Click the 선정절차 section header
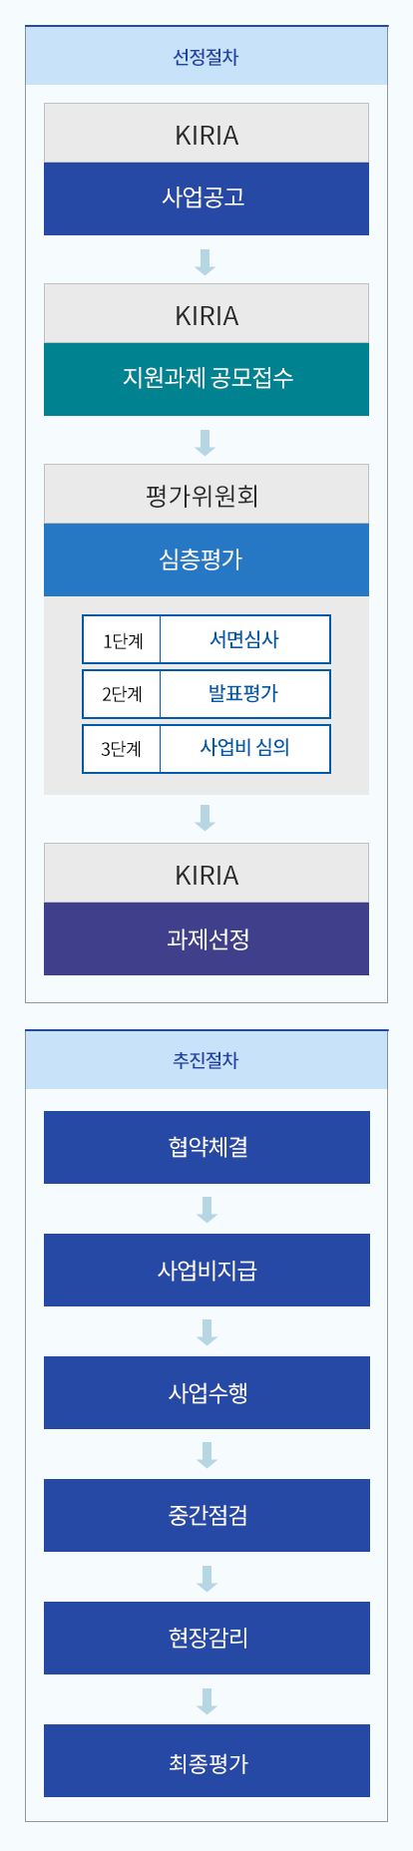 pyautogui.click(x=206, y=57)
